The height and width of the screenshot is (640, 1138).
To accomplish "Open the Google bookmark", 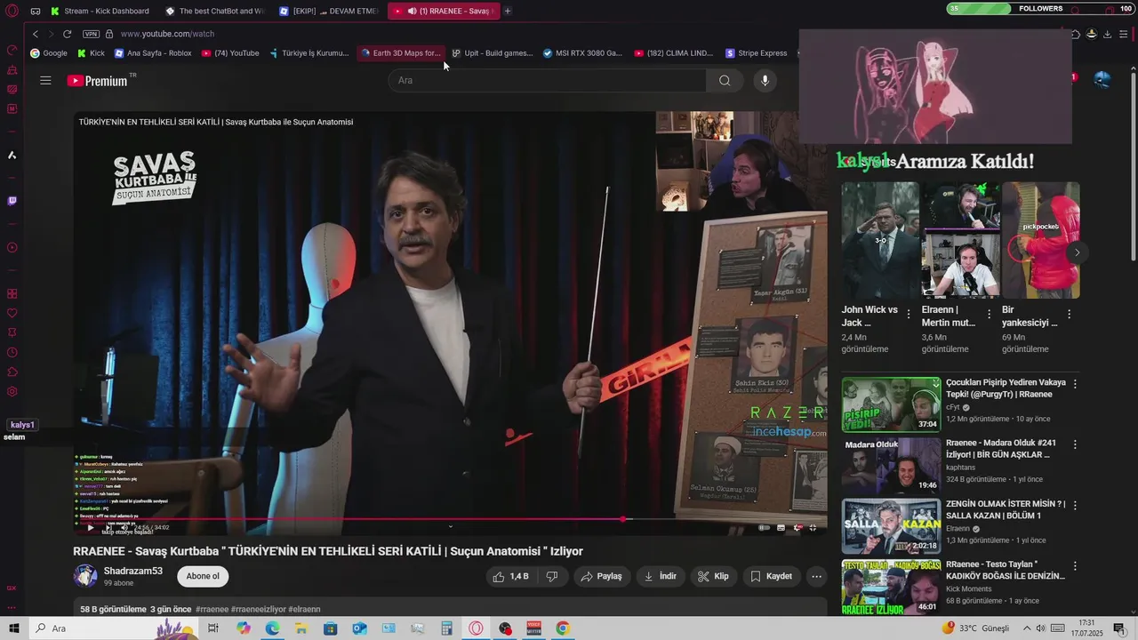I will coord(49,53).
